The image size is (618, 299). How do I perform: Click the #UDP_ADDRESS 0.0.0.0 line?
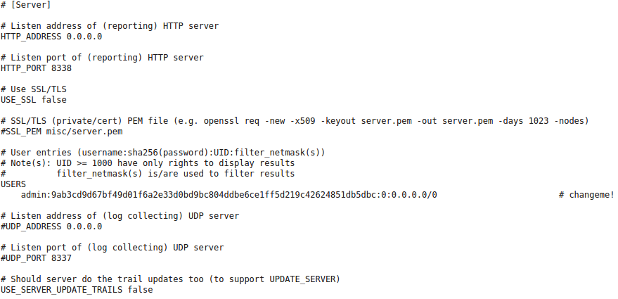tap(51, 227)
